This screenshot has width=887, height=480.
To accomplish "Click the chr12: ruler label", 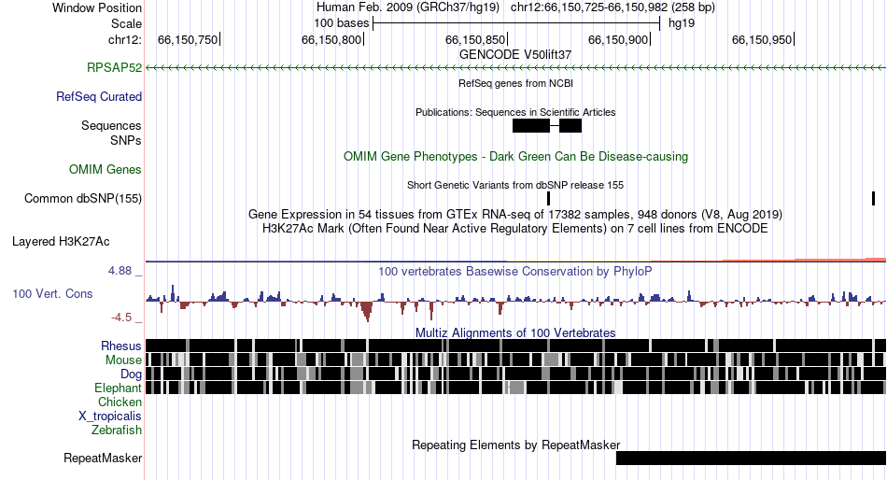I will click(125, 39).
